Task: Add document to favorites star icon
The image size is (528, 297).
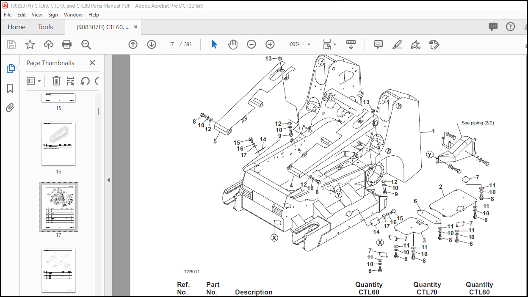Action: 30,44
